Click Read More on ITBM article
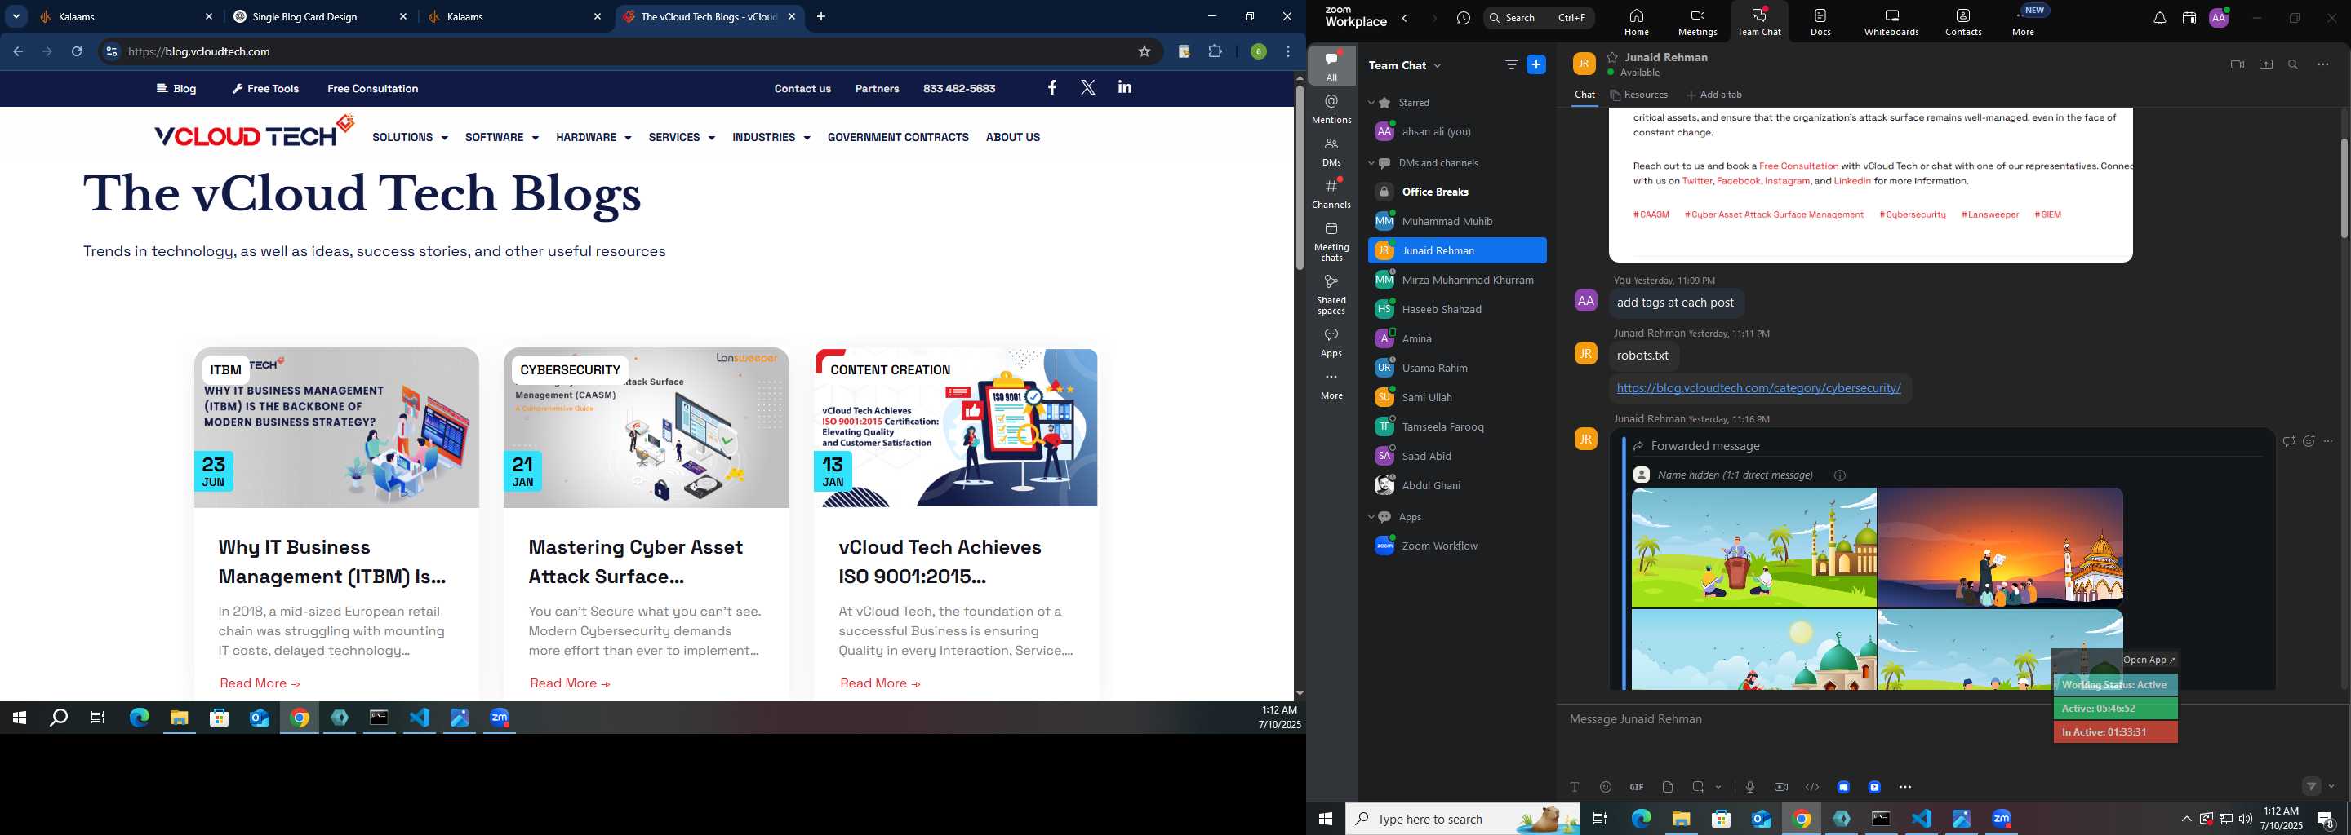The width and height of the screenshot is (2351, 835). [x=260, y=683]
